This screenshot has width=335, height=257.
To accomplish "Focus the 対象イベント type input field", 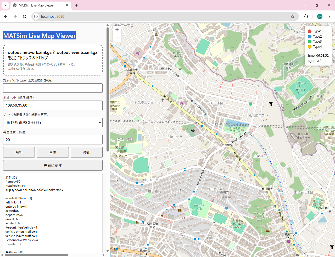I will pyautogui.click(x=53, y=88).
